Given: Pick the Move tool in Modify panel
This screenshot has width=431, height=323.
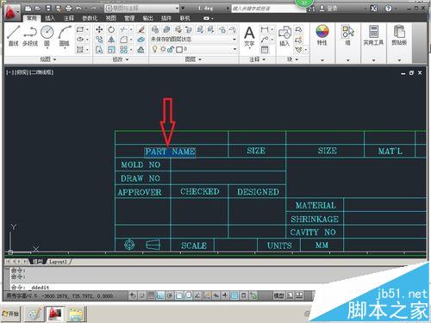Looking at the screenshot, I should click(99, 29).
